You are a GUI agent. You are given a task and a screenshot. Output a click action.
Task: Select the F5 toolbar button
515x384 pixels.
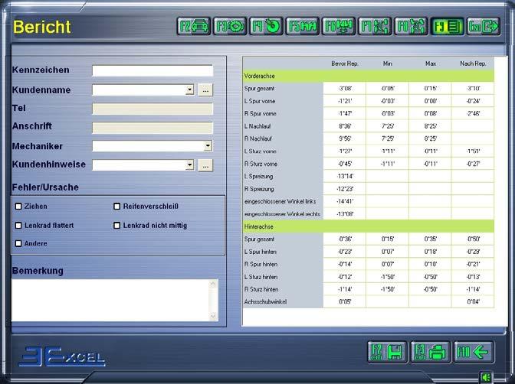[302, 26]
